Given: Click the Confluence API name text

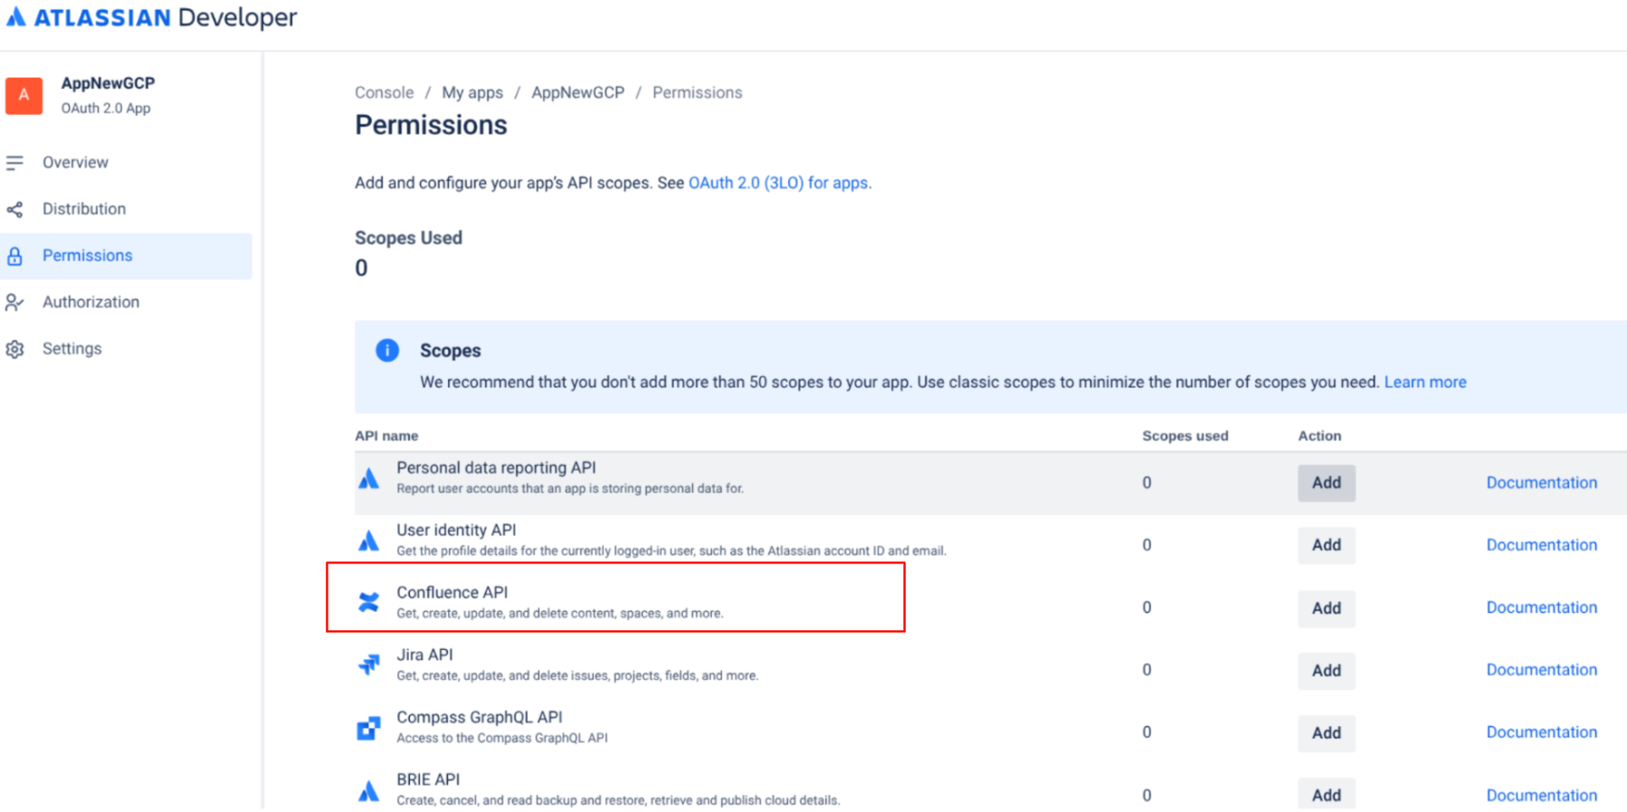Looking at the screenshot, I should point(452,592).
